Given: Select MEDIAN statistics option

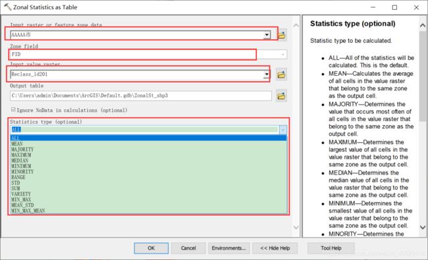Looking at the screenshot, I should click(149, 161).
